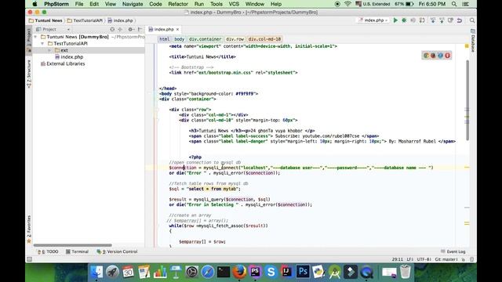Click the VCS Update Project icon
Screen dimensions: 502x282
433,20
